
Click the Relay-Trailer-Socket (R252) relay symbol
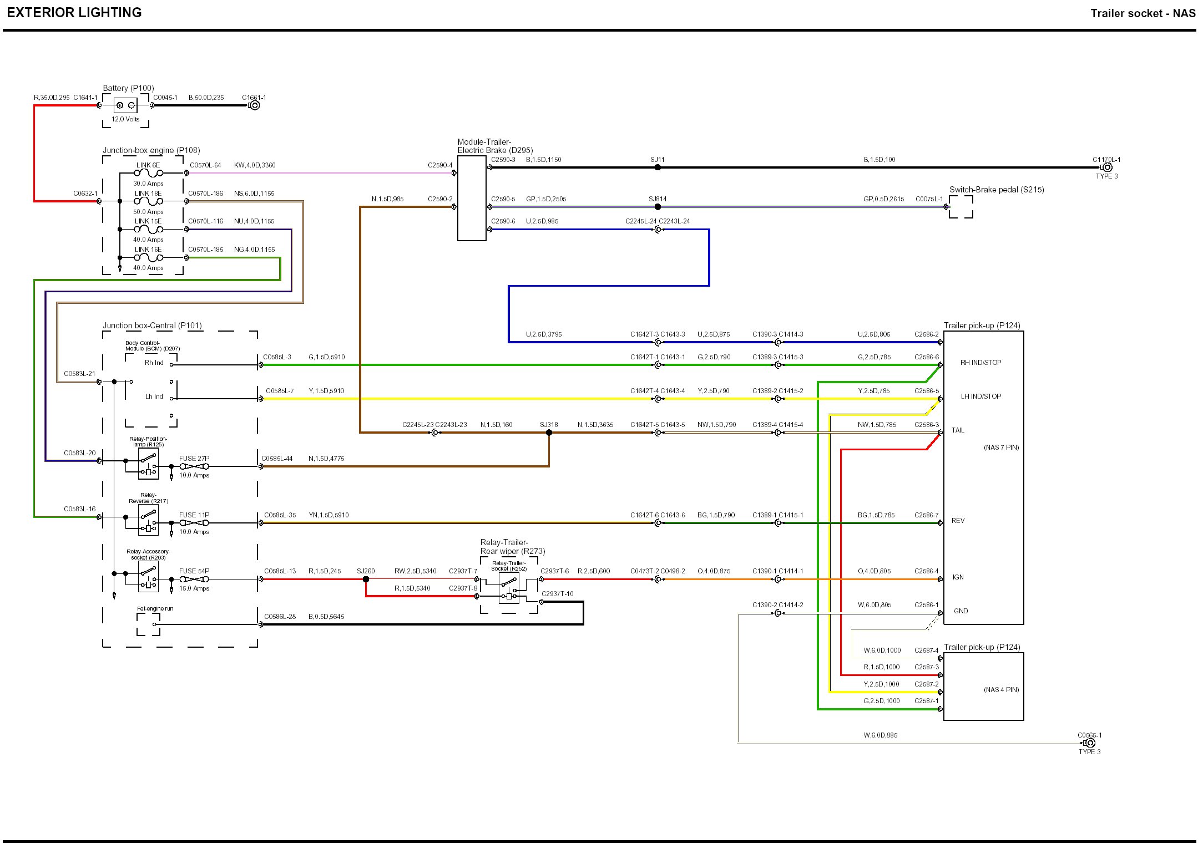[509, 588]
